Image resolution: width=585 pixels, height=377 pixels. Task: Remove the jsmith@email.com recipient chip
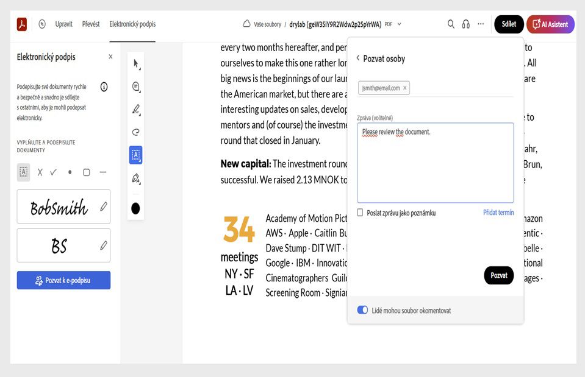(404, 88)
